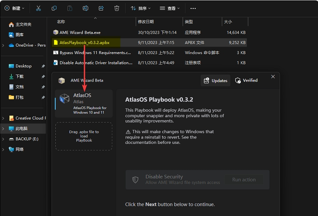Open 主文件夹 Home in sidebar
Viewport: 318px width, 216px height.
[20, 25]
